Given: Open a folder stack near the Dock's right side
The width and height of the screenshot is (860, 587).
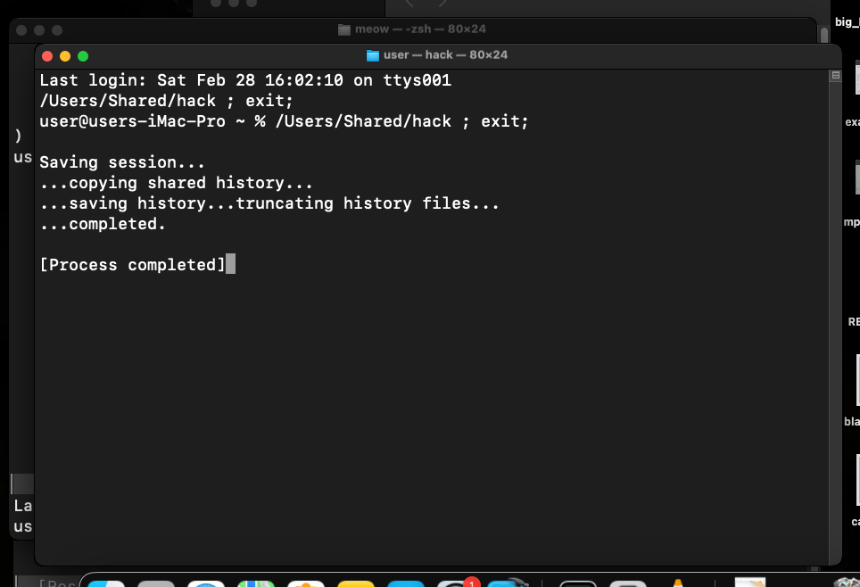Looking at the screenshot, I should pos(748,582).
